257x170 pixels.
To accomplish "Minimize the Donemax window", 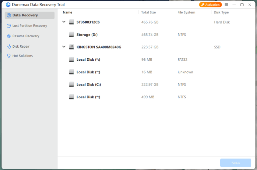I will pos(234,5).
